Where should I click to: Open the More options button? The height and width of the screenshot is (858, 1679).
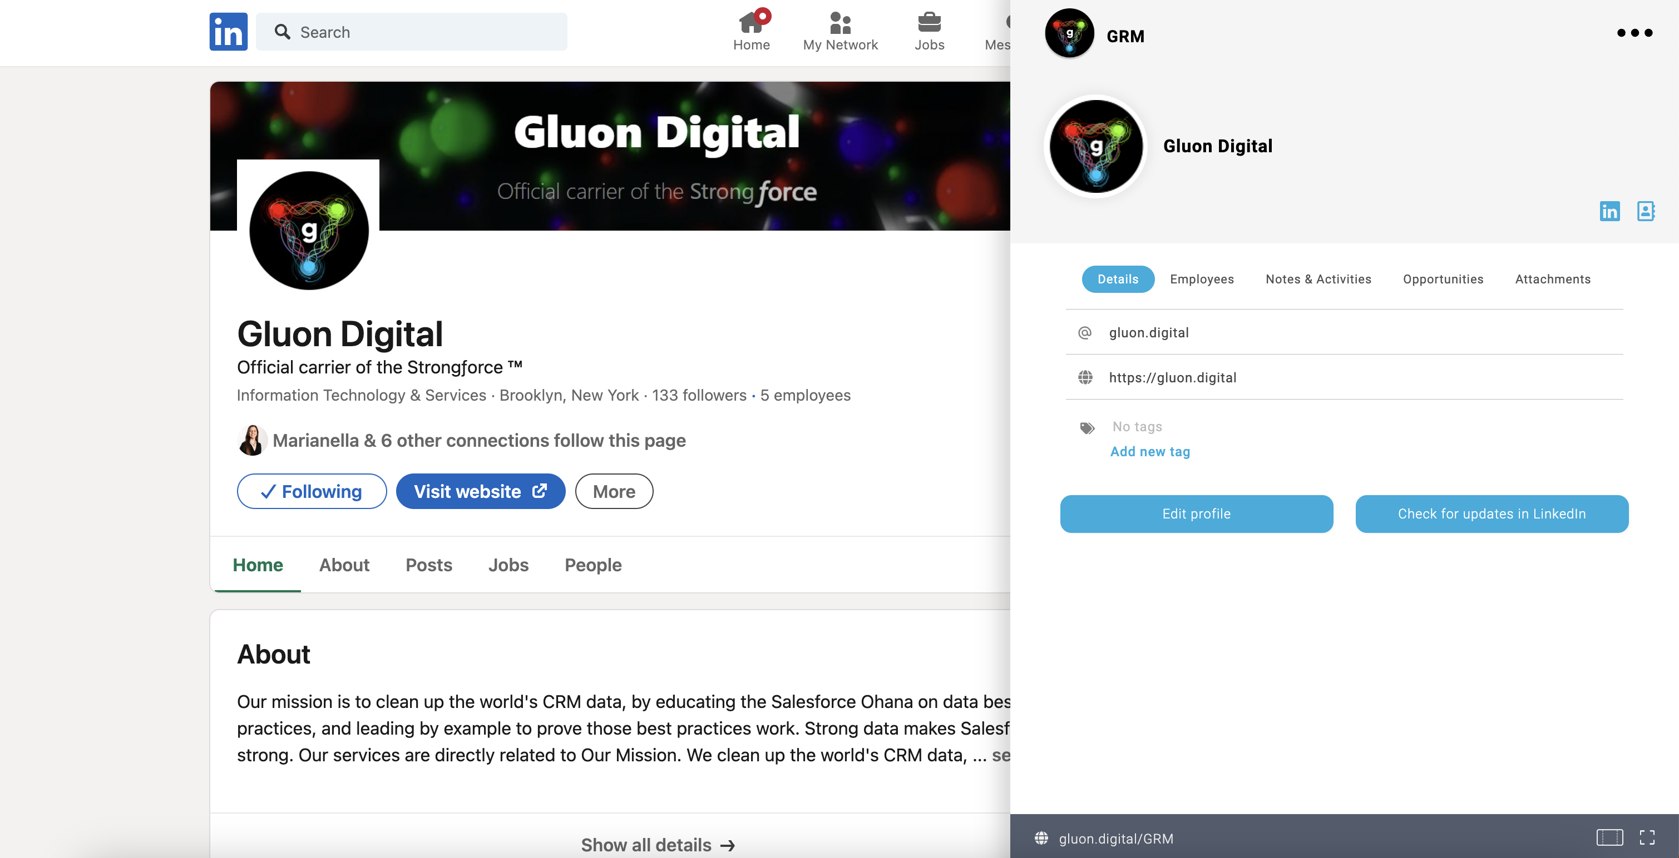coord(614,491)
